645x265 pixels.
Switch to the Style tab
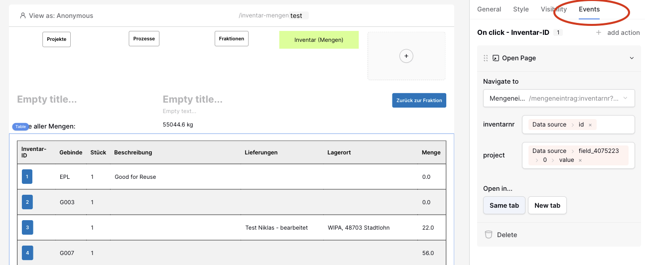(521, 9)
